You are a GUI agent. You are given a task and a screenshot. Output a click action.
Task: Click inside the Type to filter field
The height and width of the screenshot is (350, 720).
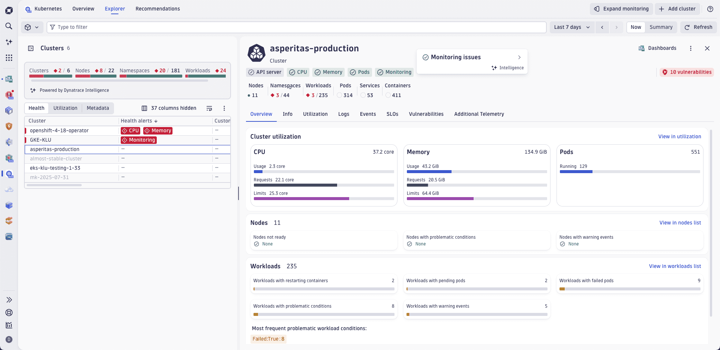click(150, 27)
